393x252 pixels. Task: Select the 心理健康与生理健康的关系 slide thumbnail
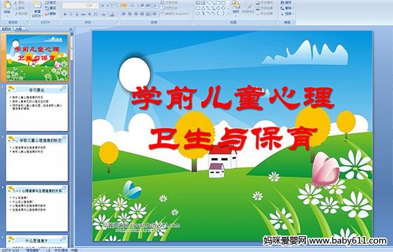(37, 208)
